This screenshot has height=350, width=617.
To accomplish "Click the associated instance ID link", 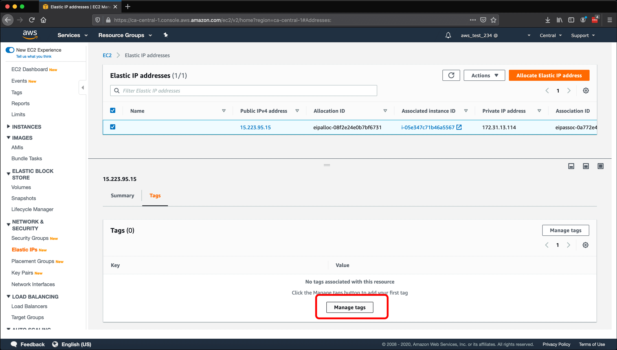I will 429,127.
